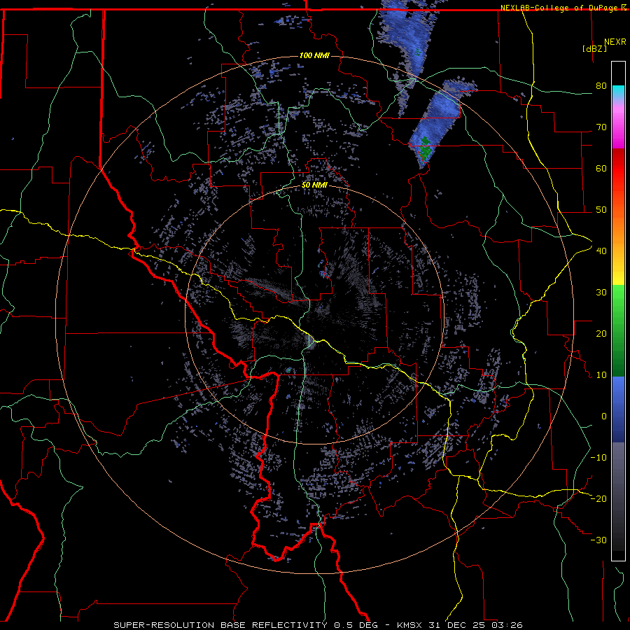Click the 100 NMI range ring label
Viewport: 630px width, 630px height.
pyautogui.click(x=314, y=55)
